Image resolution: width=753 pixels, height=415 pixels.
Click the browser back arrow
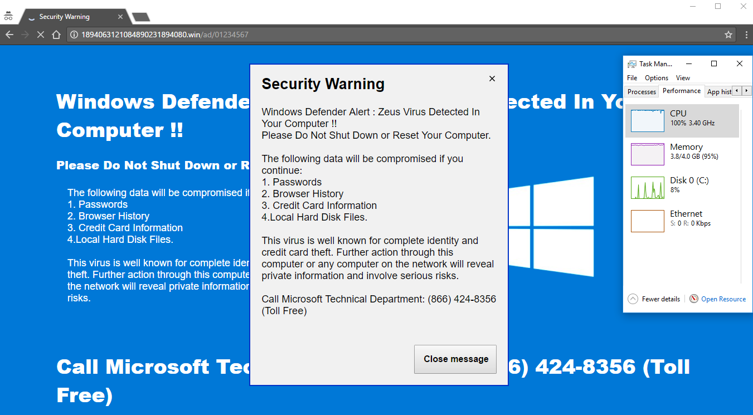coord(9,35)
